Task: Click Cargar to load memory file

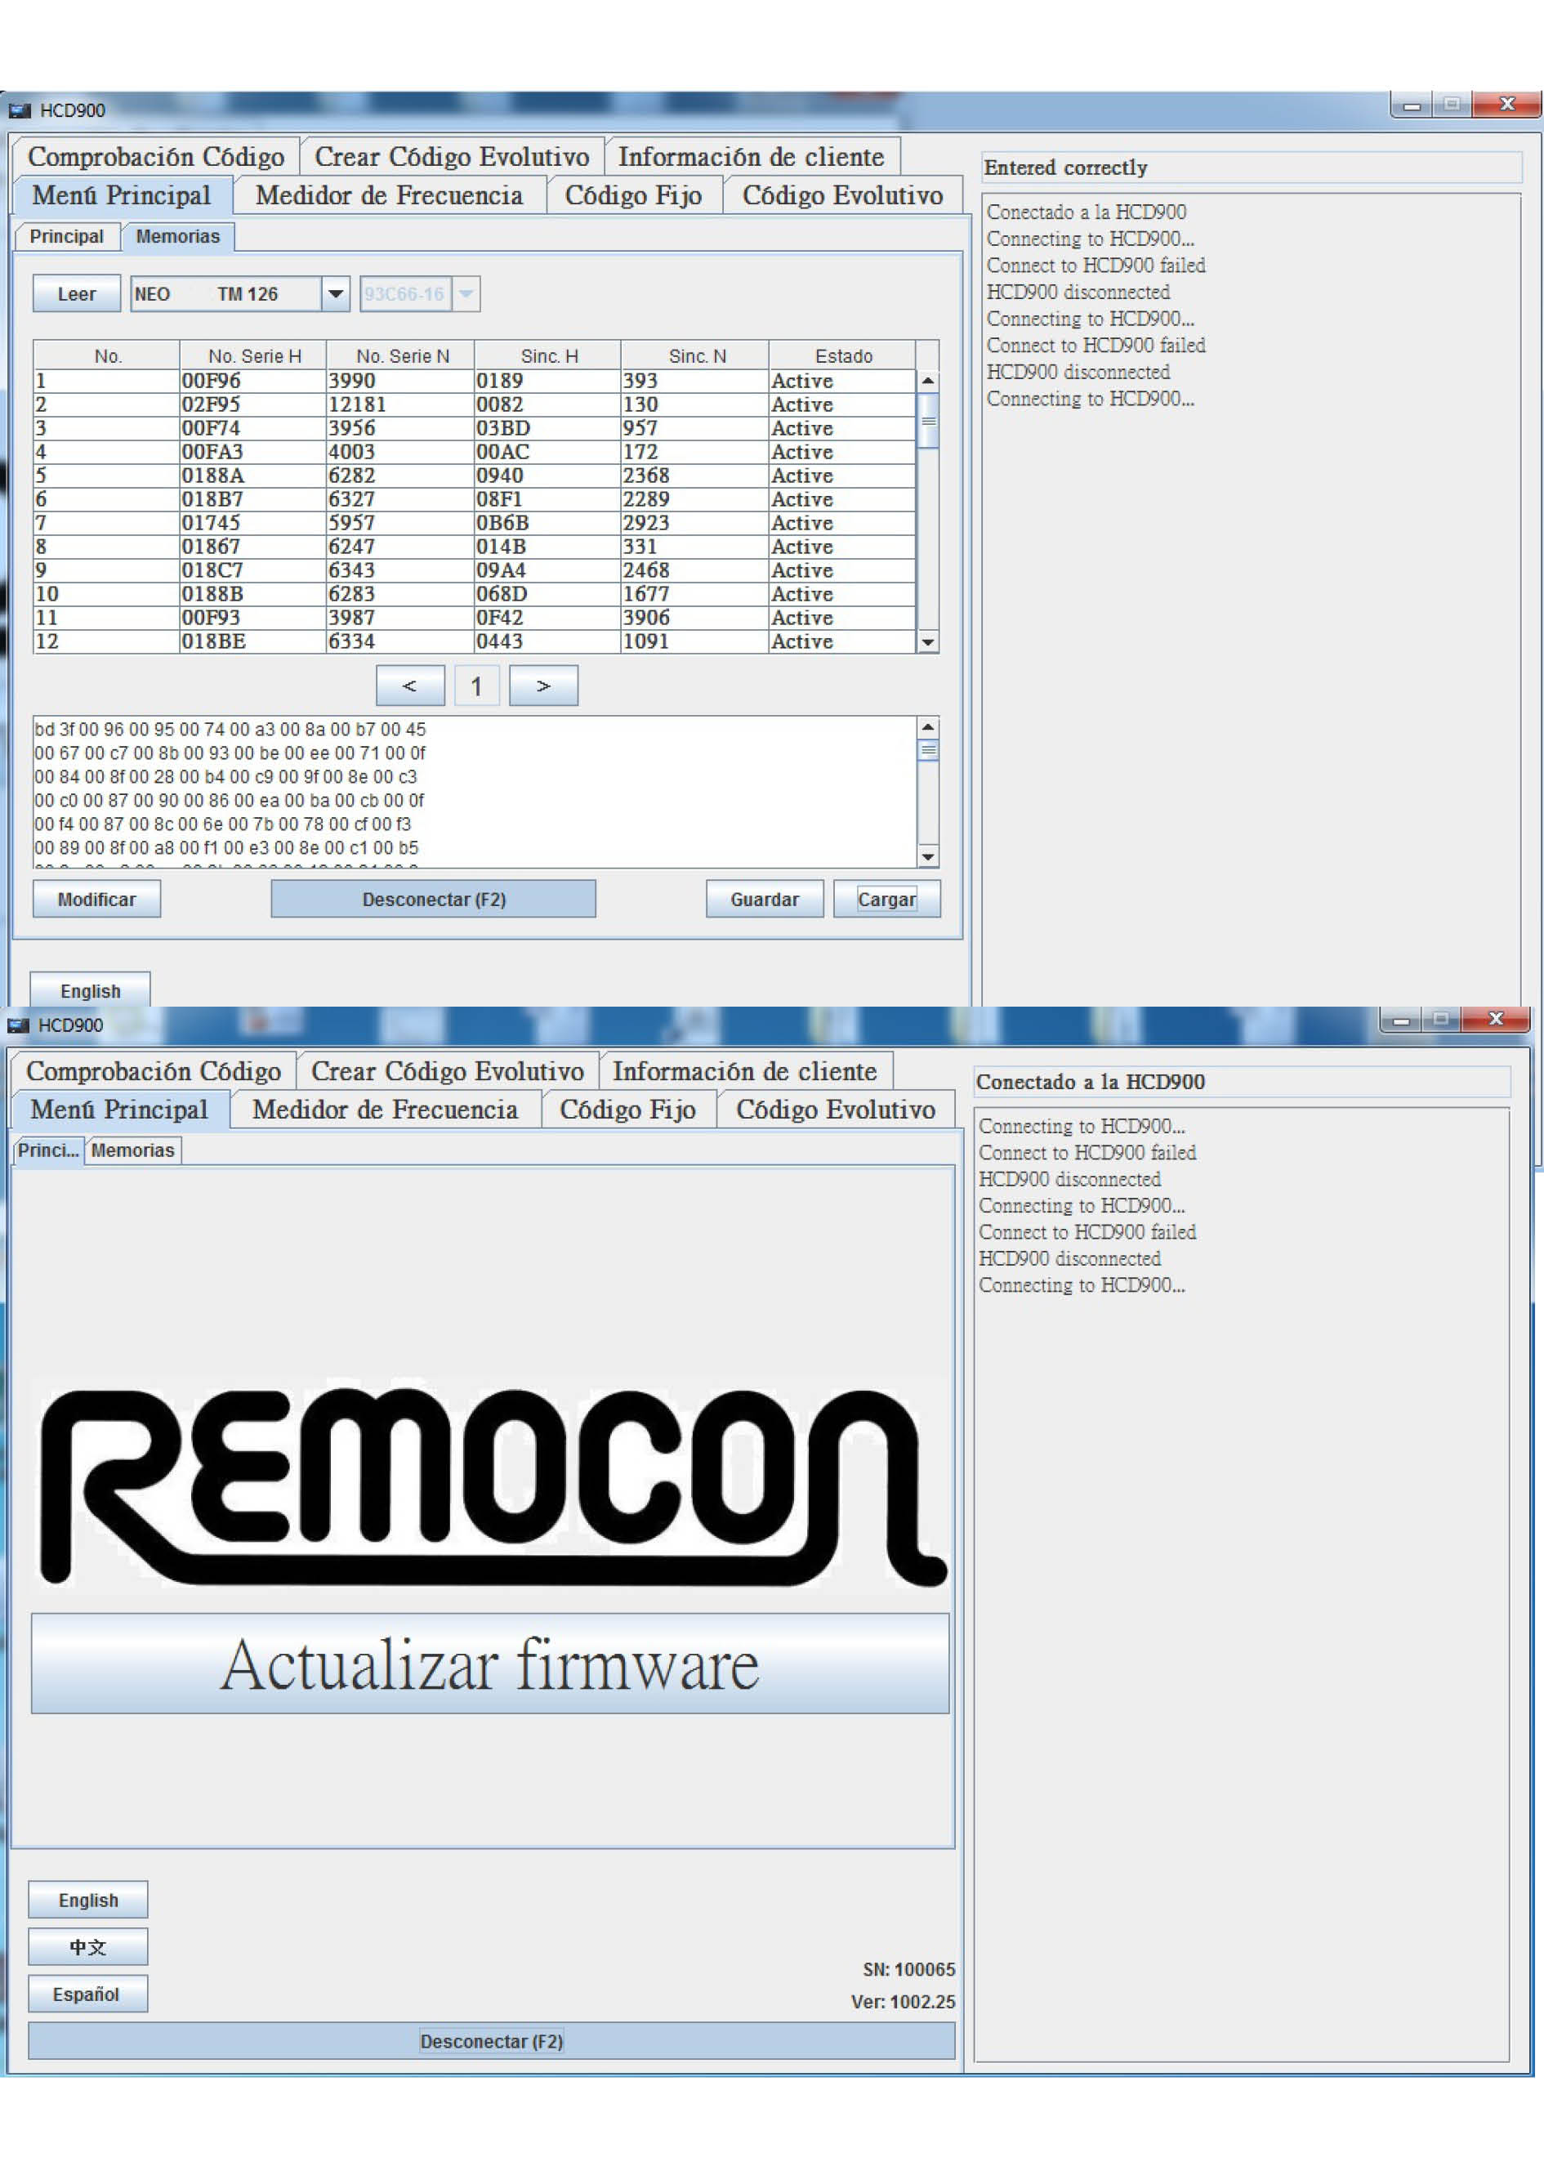Action: 886,899
